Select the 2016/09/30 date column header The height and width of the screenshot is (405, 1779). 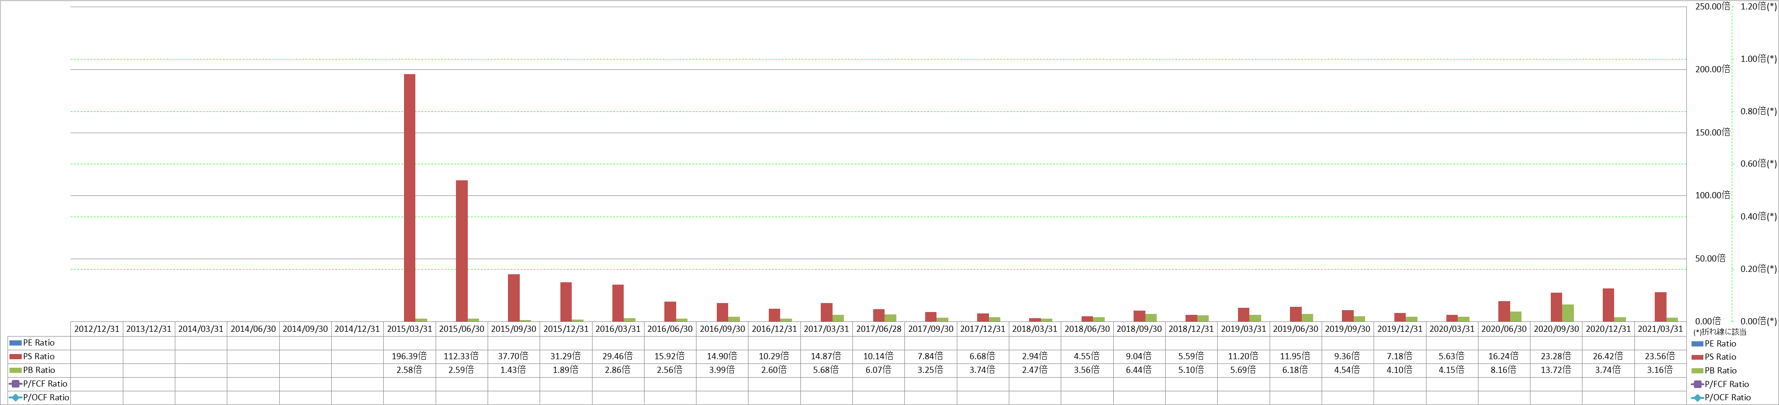click(x=722, y=329)
